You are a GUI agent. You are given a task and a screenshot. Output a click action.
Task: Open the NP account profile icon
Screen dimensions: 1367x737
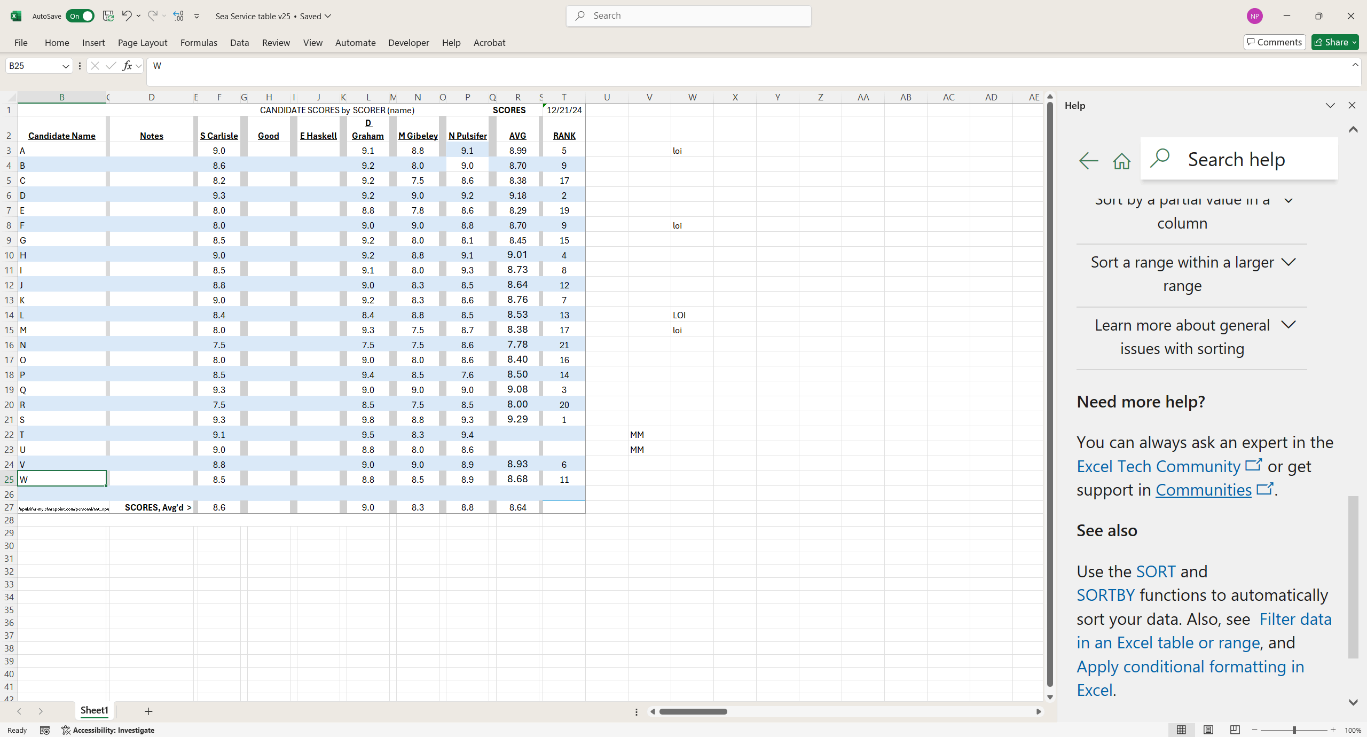[x=1255, y=16]
